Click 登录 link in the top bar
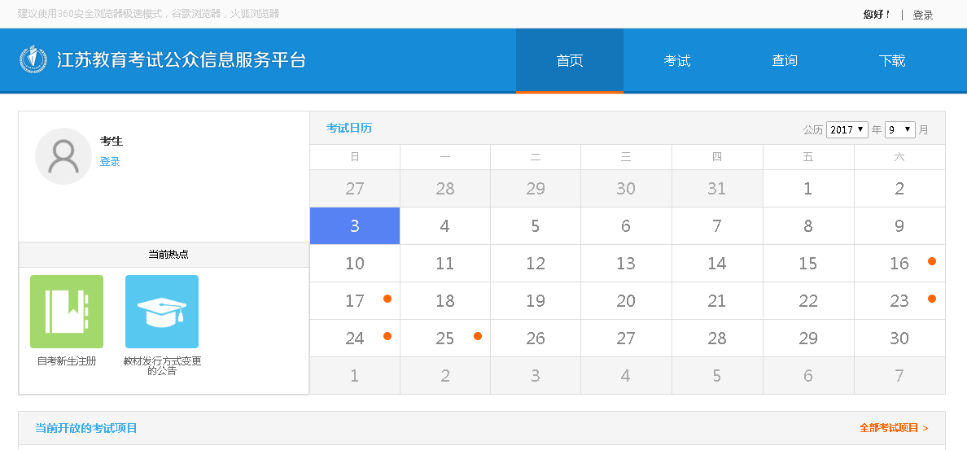Screen dimensions: 967x450 pyautogui.click(x=922, y=15)
